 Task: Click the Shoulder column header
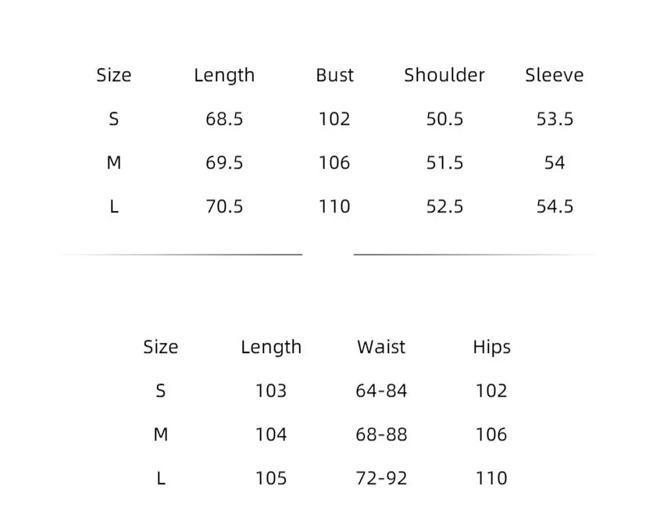point(444,75)
